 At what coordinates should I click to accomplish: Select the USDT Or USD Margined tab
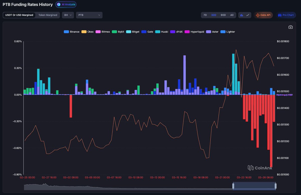[19, 15]
